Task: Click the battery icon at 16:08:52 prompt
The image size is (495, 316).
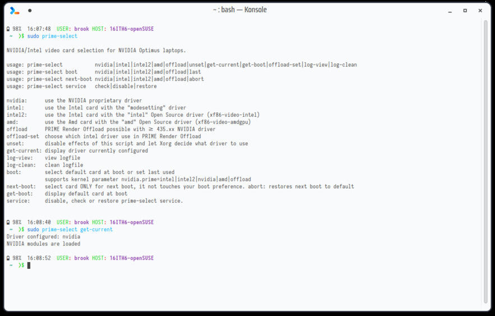Action: 8,258
